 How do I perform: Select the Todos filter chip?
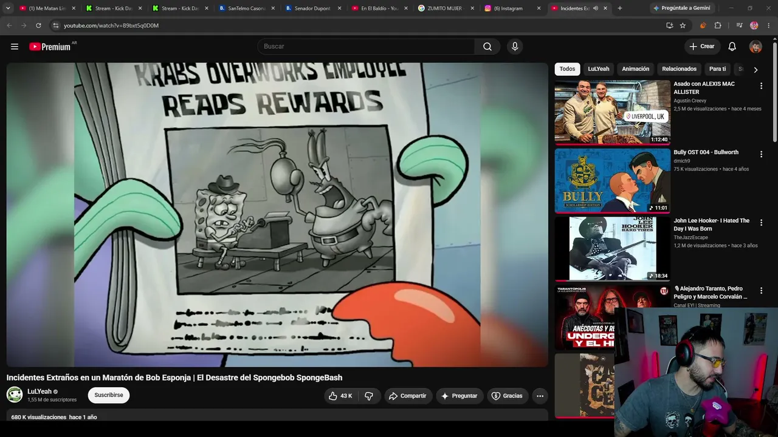click(567, 69)
